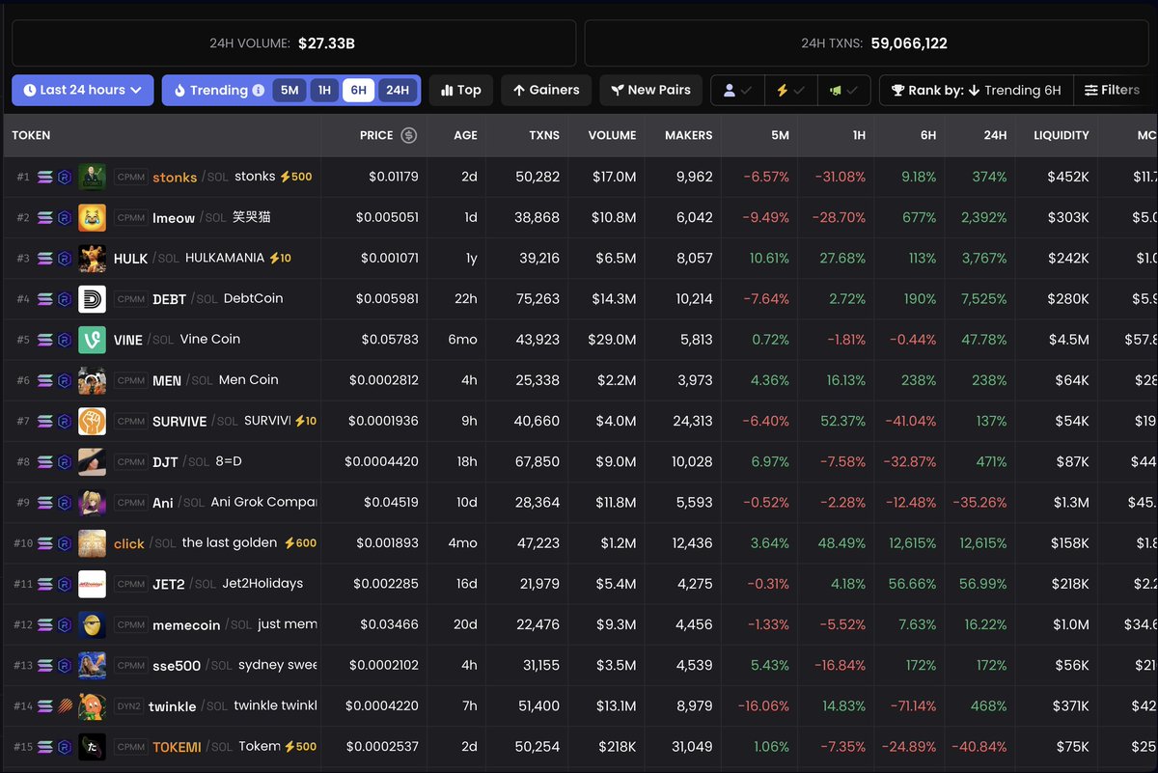This screenshot has height=773, width=1158.
Task: Sort by the VOLUME column header
Action: 612,136
